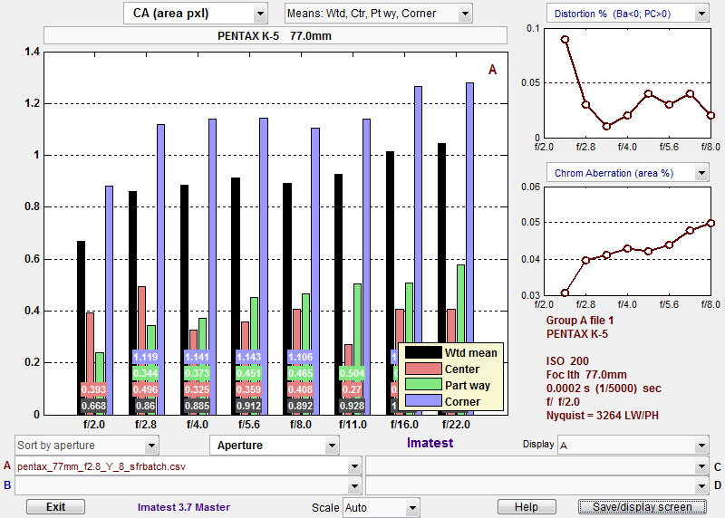
Task: Open the Distortion % plot selector dropdown
Action: click(x=627, y=14)
